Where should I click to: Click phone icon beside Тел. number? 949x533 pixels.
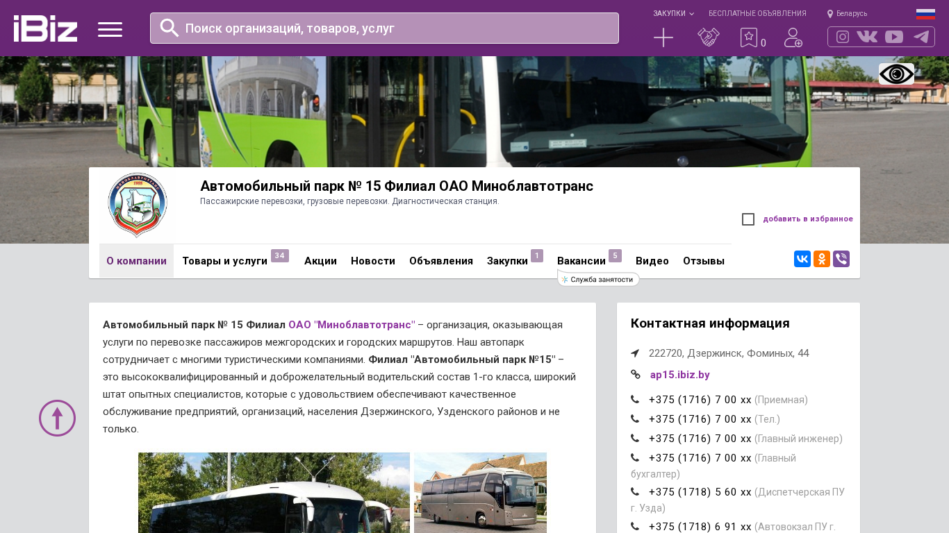[x=635, y=419]
